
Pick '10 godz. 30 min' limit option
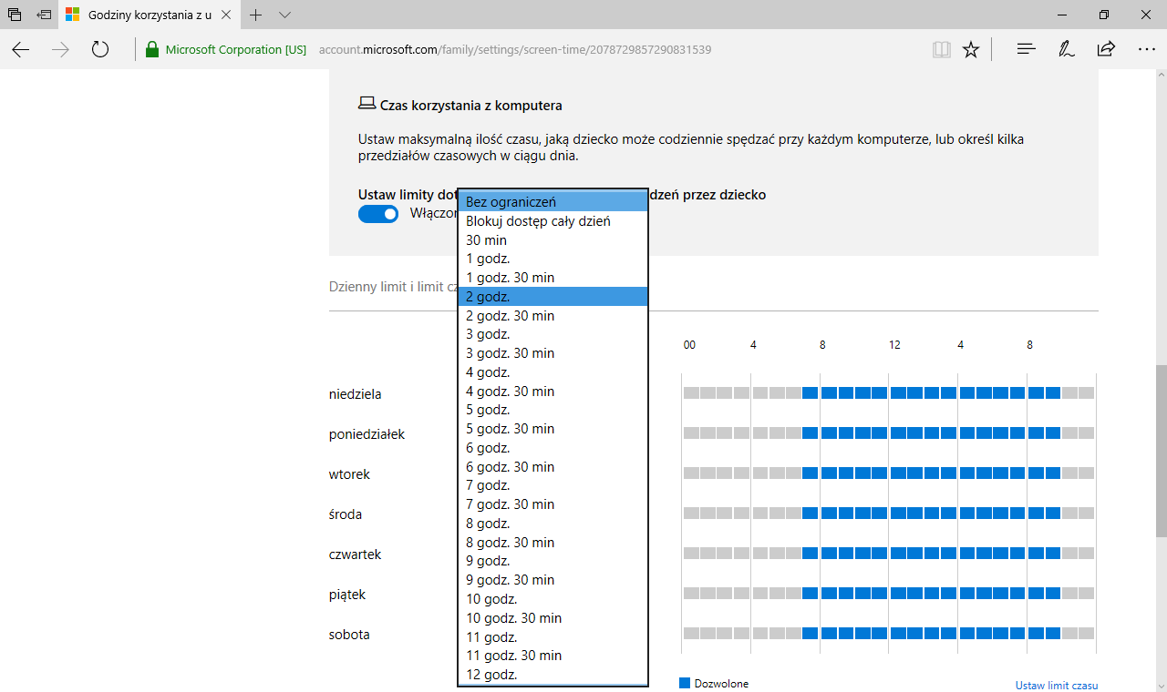[x=553, y=618]
